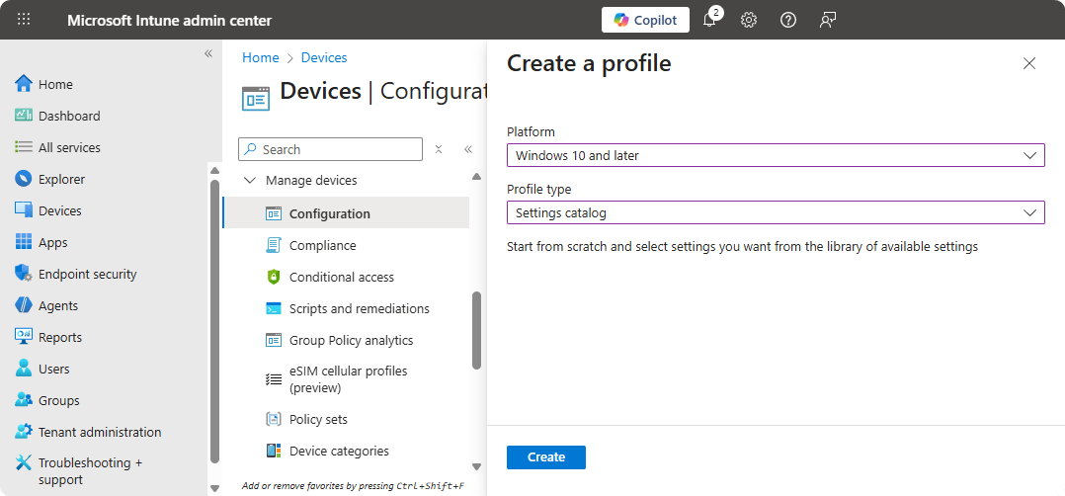1065x496 pixels.
Task: Open the Settings gear in header
Action: [749, 21]
